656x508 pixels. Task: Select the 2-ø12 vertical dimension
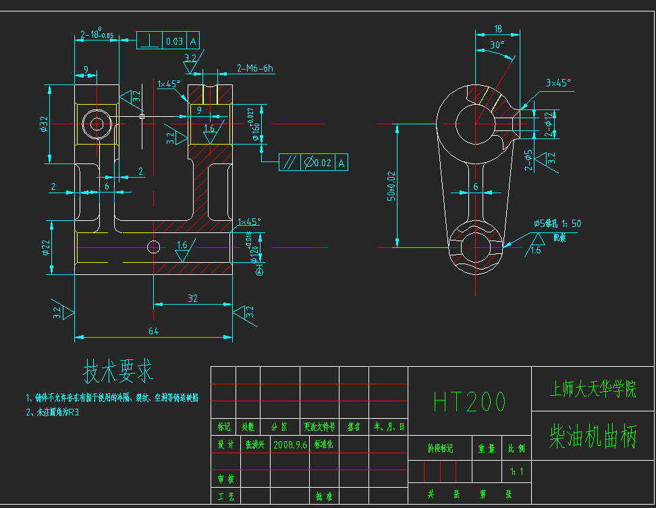[x=548, y=124]
